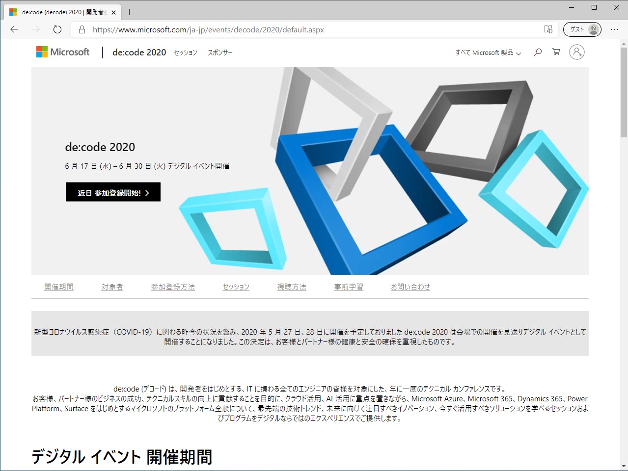
Task: Select the セッション menu item
Action: pos(185,52)
